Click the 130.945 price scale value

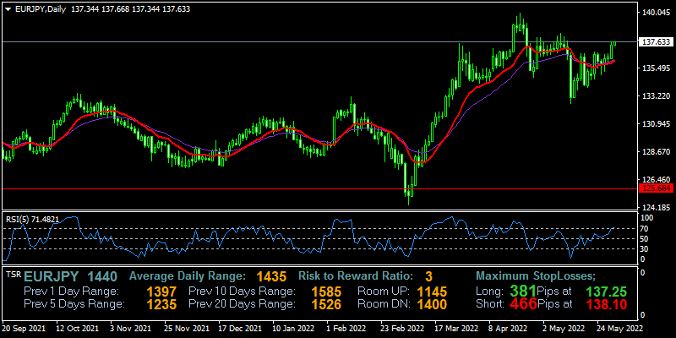coord(657,124)
